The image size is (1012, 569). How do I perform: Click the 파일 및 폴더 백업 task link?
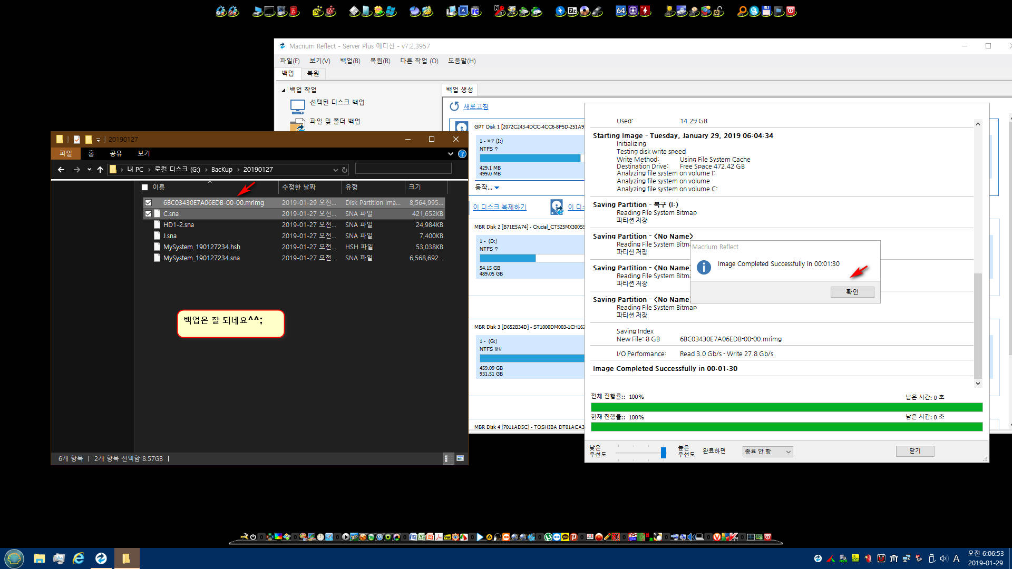[x=335, y=121]
